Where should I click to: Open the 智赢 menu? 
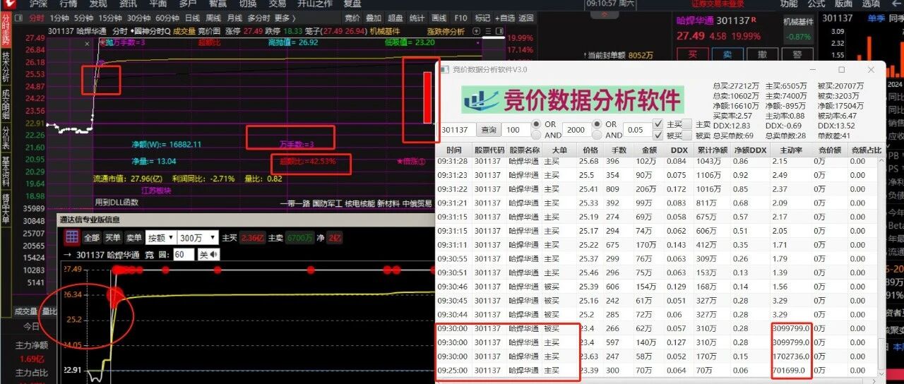(218, 4)
